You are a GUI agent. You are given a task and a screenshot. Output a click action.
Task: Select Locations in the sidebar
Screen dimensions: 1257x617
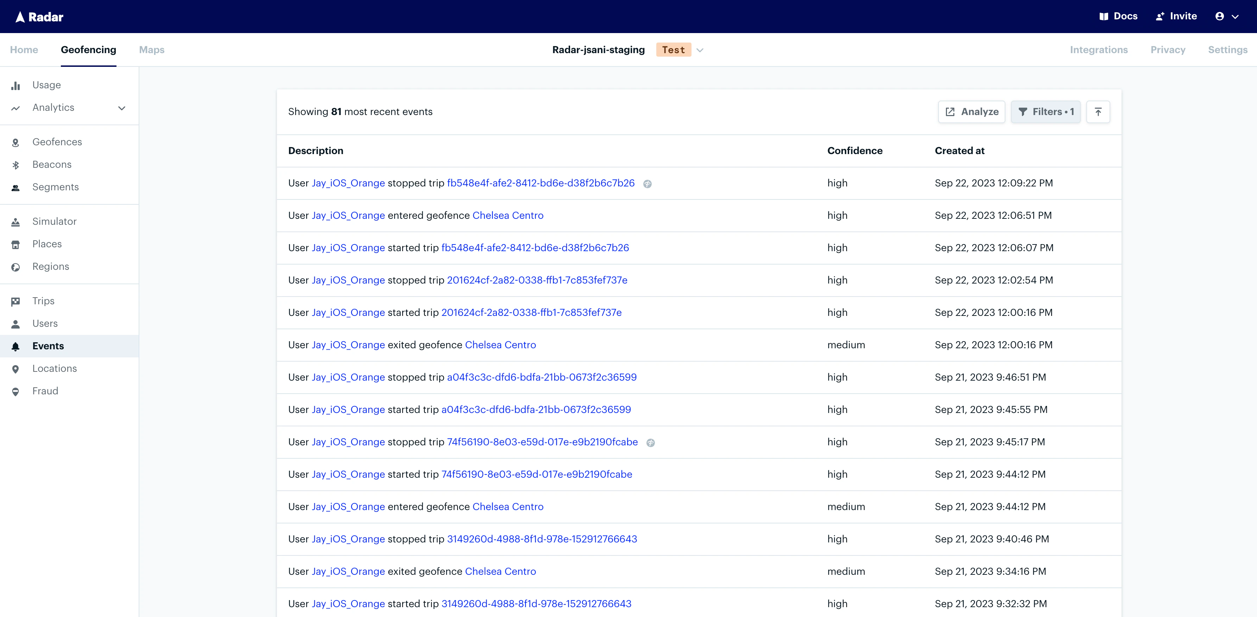pos(55,368)
